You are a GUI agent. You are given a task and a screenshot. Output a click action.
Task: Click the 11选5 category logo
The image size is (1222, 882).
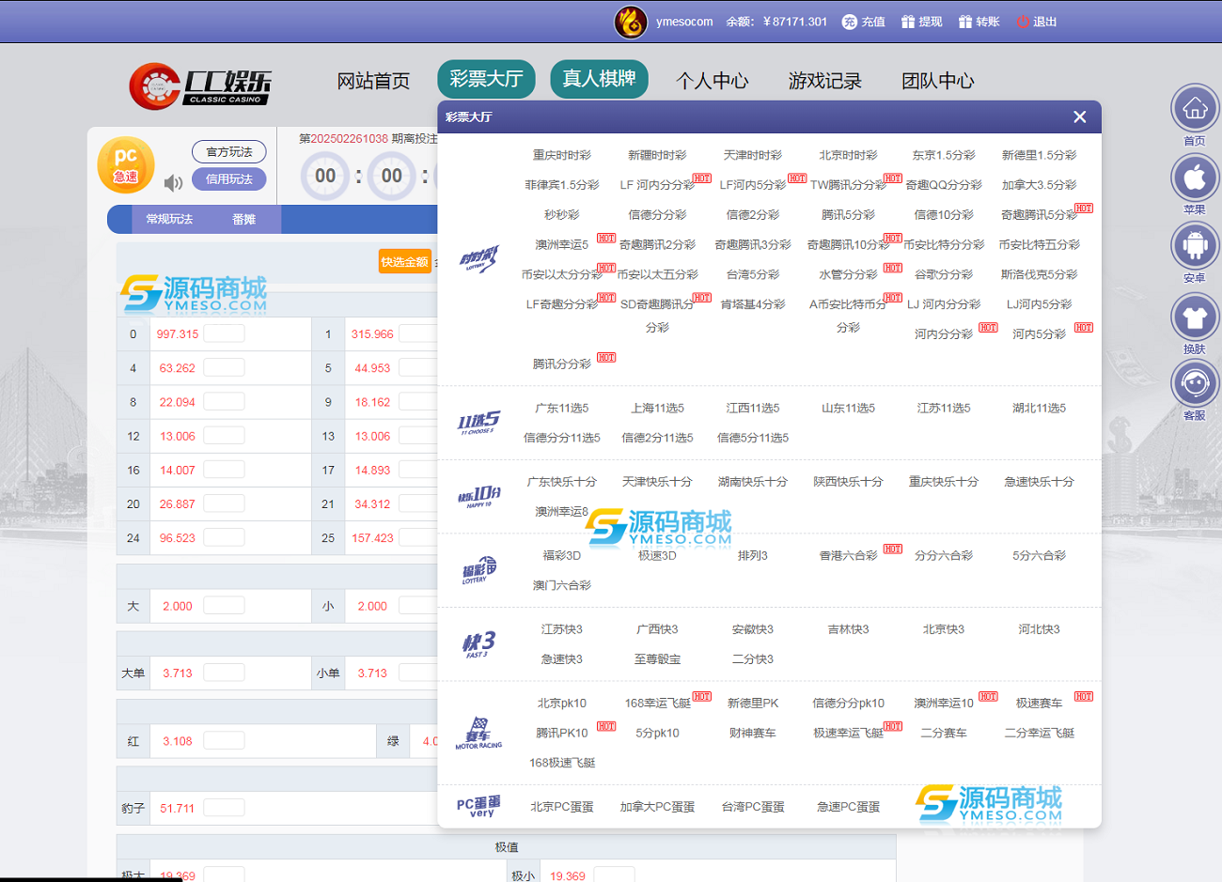coord(478,423)
